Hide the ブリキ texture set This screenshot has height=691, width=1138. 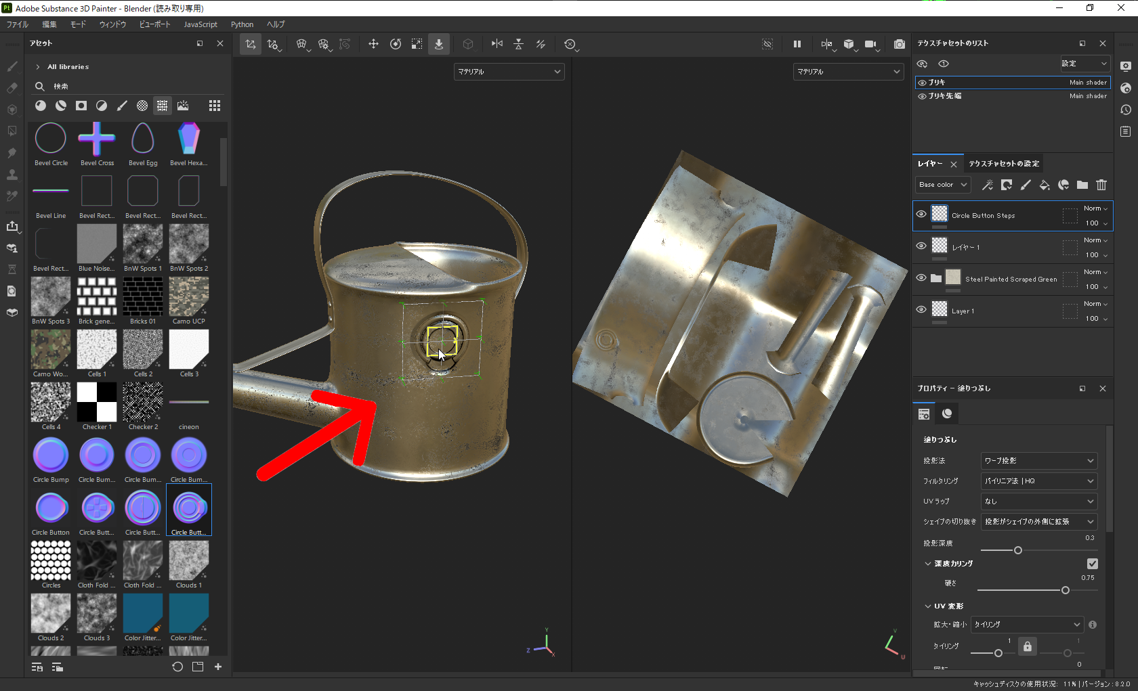tap(921, 82)
